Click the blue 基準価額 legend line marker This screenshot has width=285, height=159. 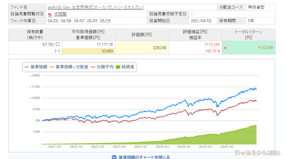[x=27, y=67]
